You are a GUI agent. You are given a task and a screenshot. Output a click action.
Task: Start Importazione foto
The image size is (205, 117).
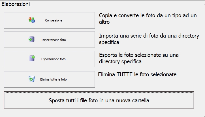pyautogui.click(x=50, y=40)
